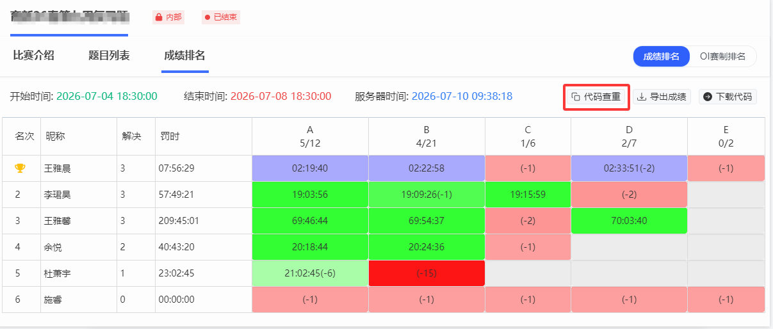Click start time 2026-07-04 18:30:00
The width and height of the screenshot is (773, 329).
pyautogui.click(x=107, y=97)
